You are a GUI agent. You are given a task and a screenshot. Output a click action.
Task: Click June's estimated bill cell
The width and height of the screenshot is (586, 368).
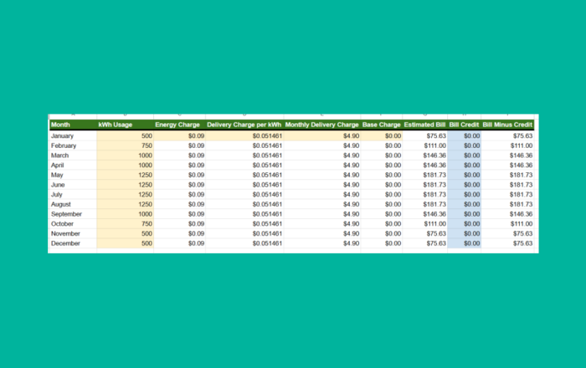(x=425, y=185)
